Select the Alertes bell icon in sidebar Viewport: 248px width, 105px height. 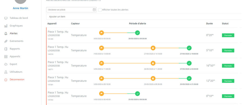6,34
